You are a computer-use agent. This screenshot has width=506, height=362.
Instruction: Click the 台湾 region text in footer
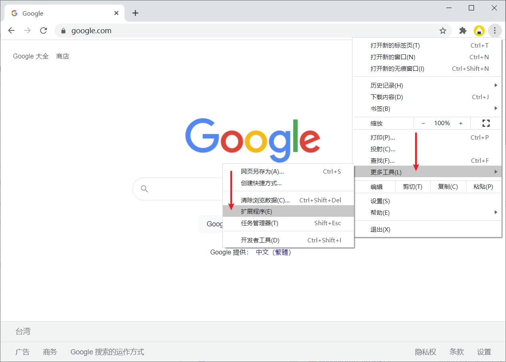coord(23,332)
